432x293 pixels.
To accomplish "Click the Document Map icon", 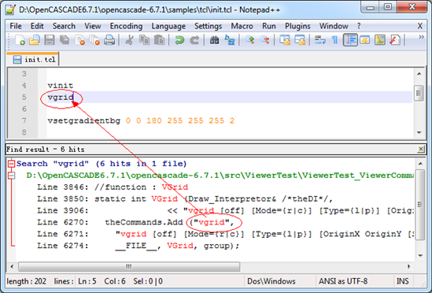I will [380, 40].
